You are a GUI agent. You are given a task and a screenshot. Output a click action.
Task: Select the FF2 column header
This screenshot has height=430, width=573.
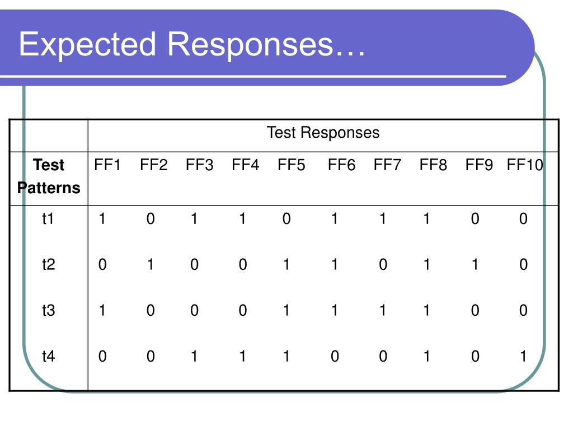pos(153,165)
